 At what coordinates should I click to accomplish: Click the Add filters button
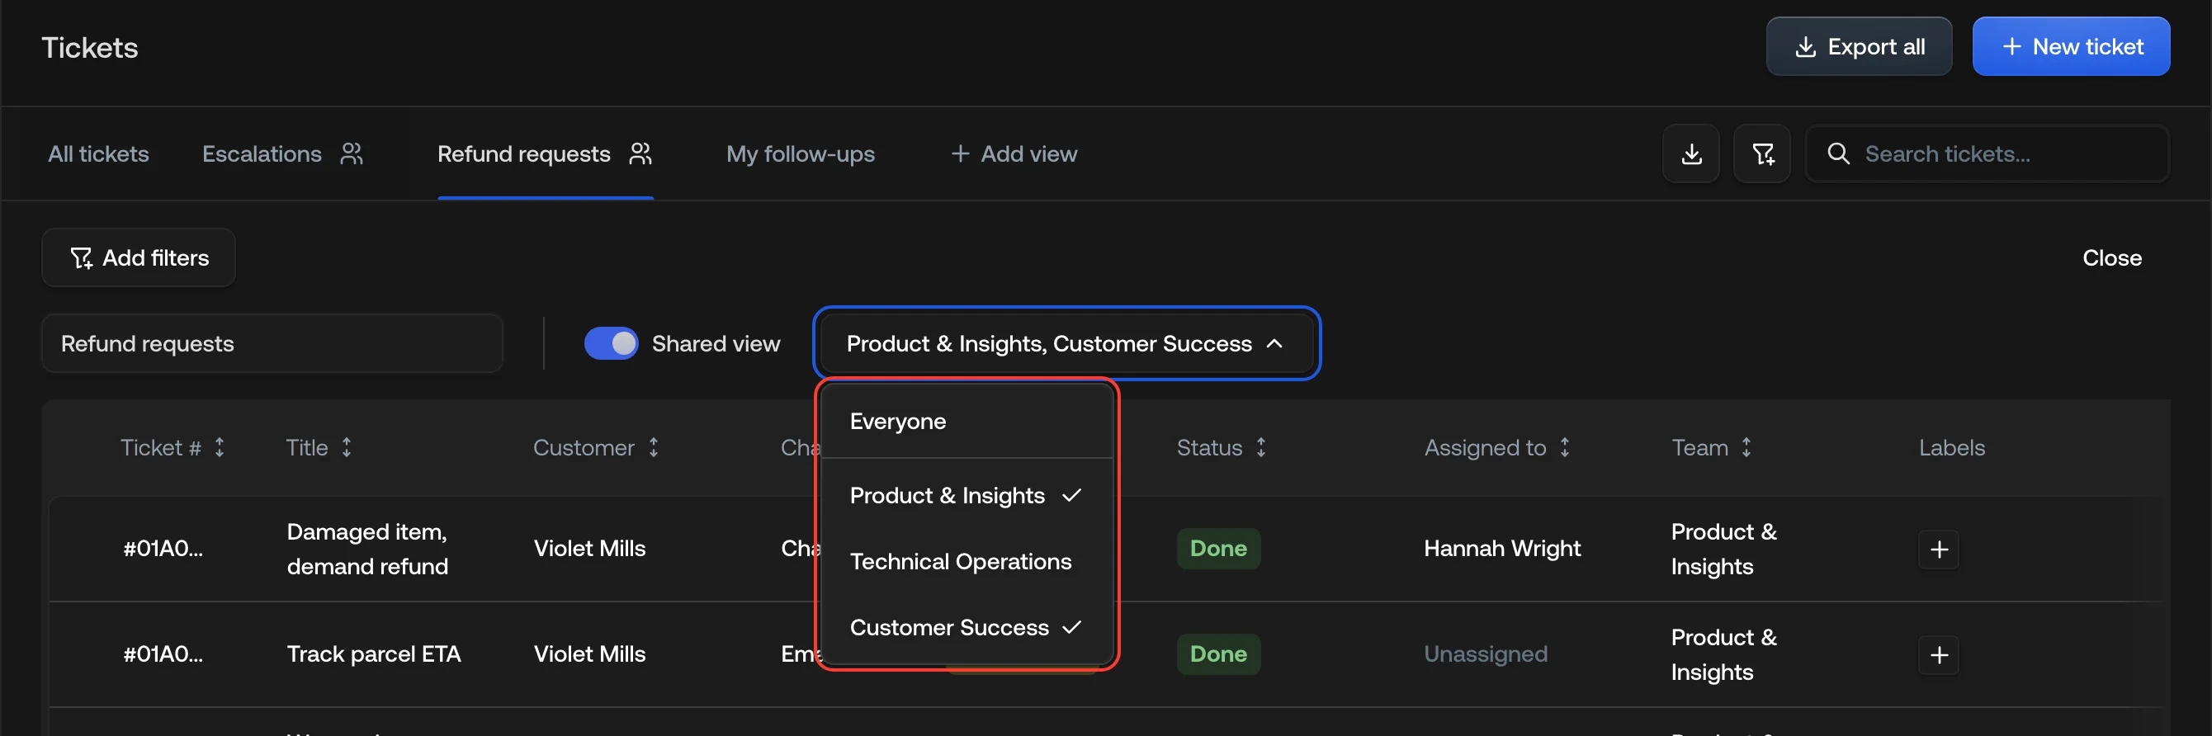click(x=139, y=257)
